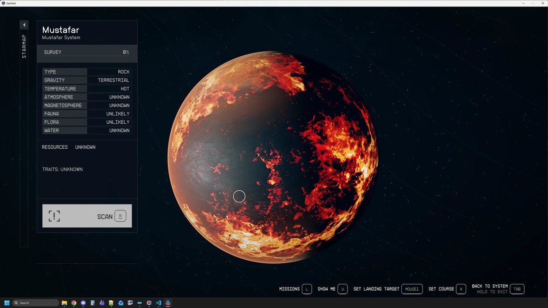Open Microsoft Teams from the taskbar
This screenshot has width=548, height=308.
102,303
